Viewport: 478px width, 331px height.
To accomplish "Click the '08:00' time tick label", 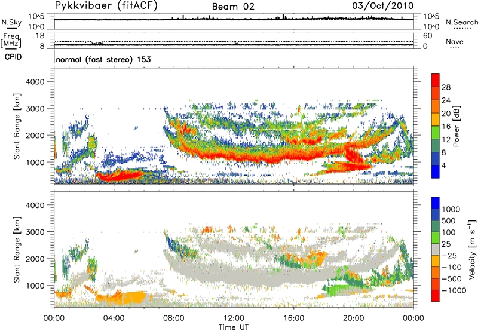I will [174, 318].
